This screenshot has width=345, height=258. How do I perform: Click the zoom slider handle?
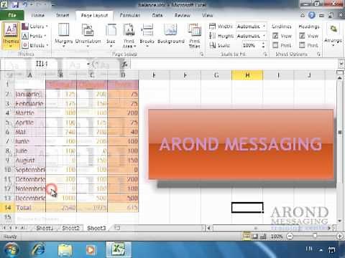[x=315, y=236]
